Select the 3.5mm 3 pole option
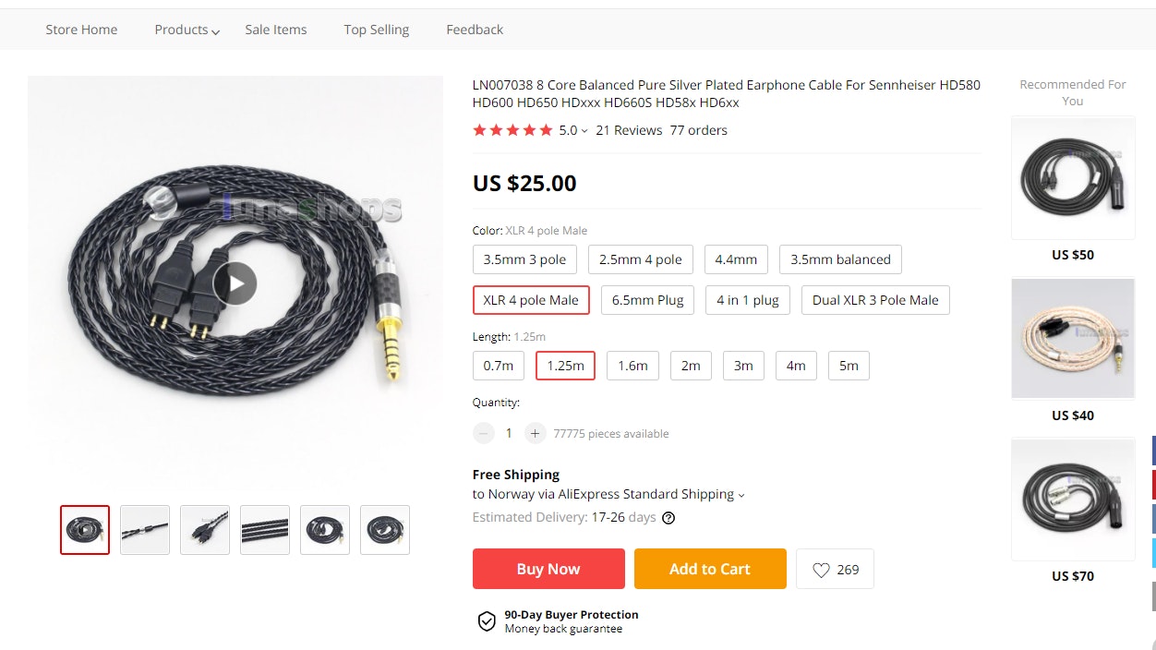1156x650 pixels. pyautogui.click(x=524, y=259)
